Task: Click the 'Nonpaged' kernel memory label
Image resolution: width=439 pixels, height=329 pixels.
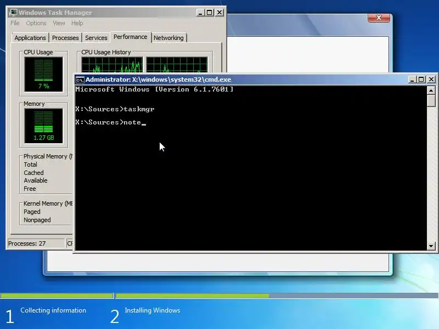Action: click(37, 220)
